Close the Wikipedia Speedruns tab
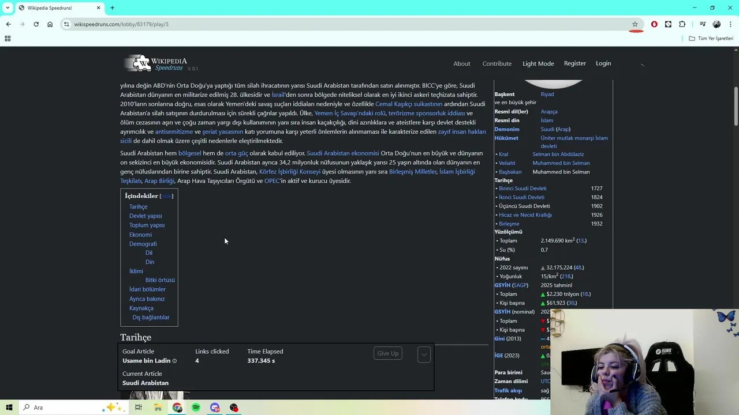Image resolution: width=739 pixels, height=415 pixels. [98, 7]
